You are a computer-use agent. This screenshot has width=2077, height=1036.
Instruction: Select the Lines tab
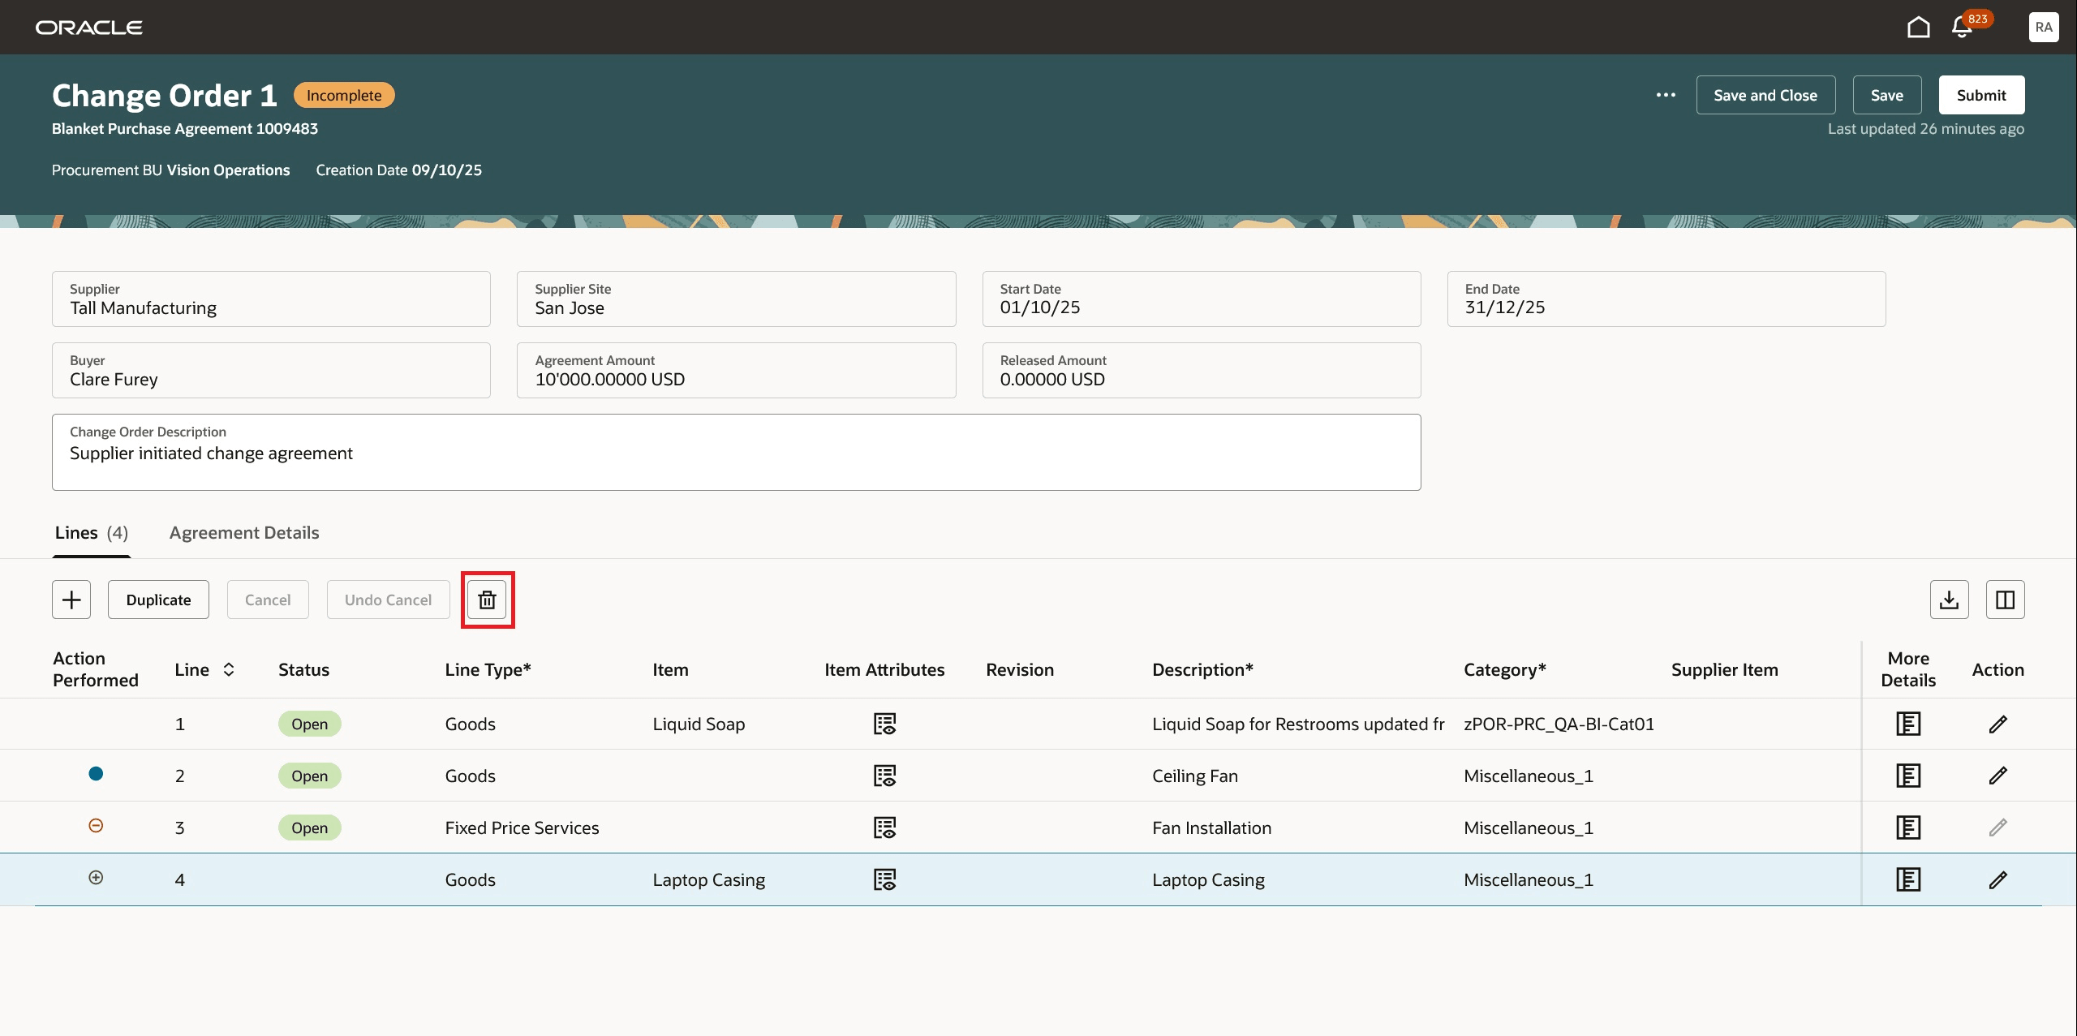pos(91,533)
